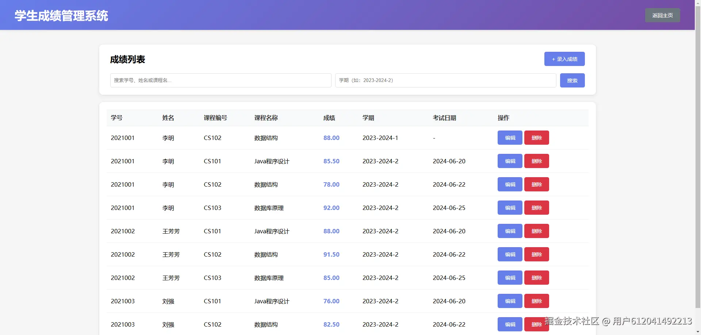
Task: Open the score link showing 92.00
Action: [x=331, y=207]
